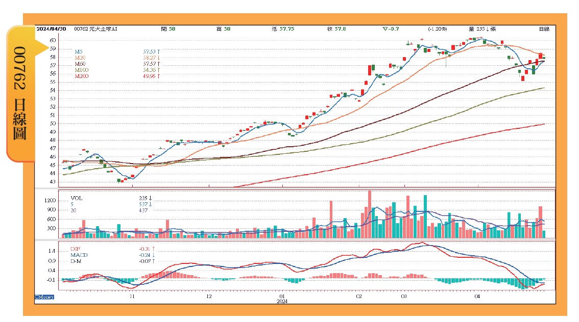Click the 60 price level on the y-axis
Screen dimensions: 579x322
pos(53,40)
